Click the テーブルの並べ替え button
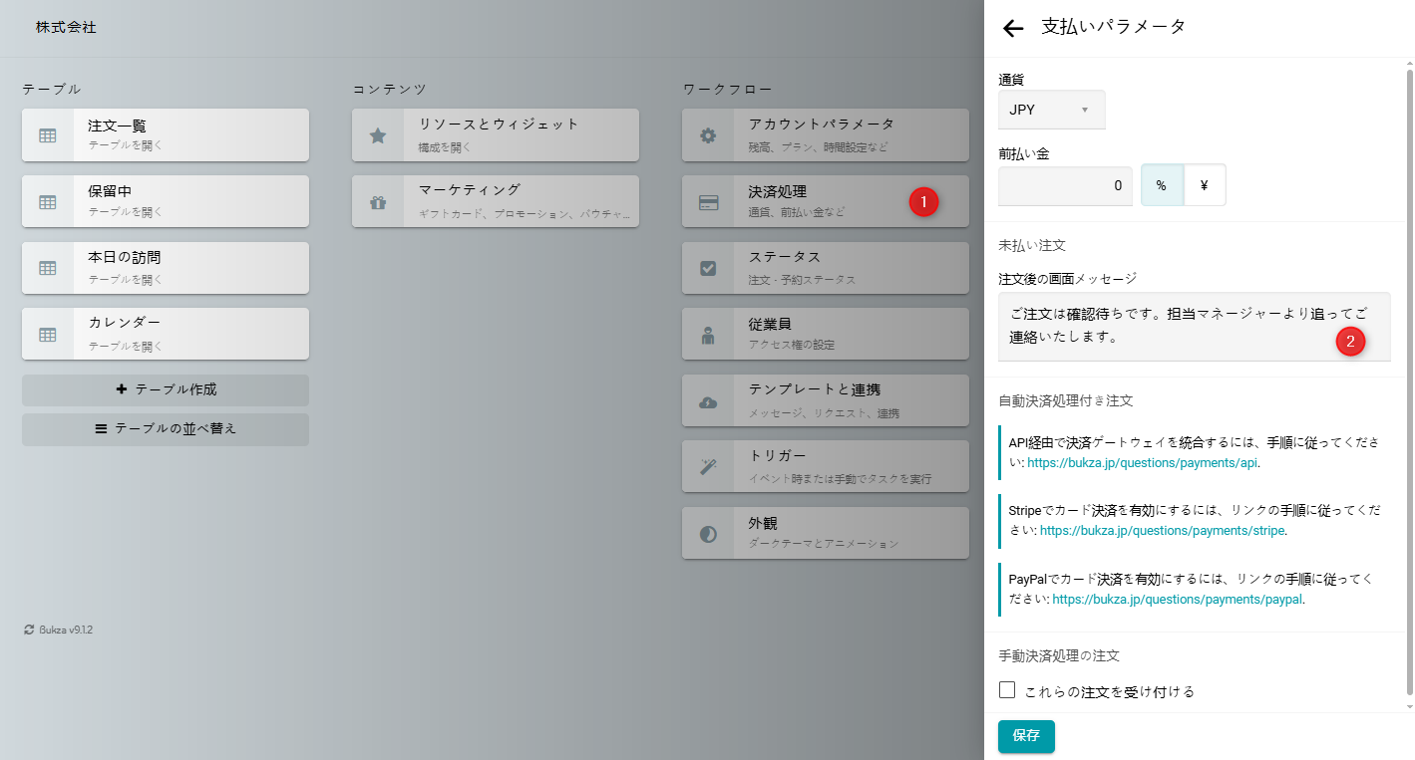The width and height of the screenshot is (1415, 760). point(166,429)
